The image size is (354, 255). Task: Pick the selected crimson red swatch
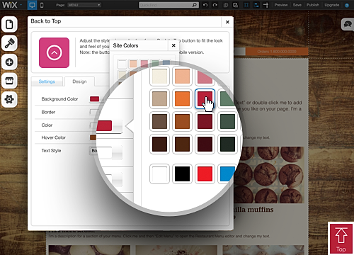coord(205,98)
